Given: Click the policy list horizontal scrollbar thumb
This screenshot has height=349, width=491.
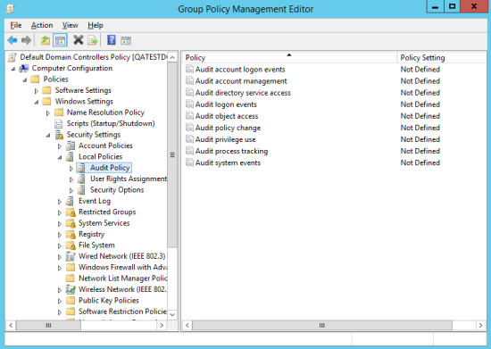Looking at the screenshot, I should click(322, 326).
